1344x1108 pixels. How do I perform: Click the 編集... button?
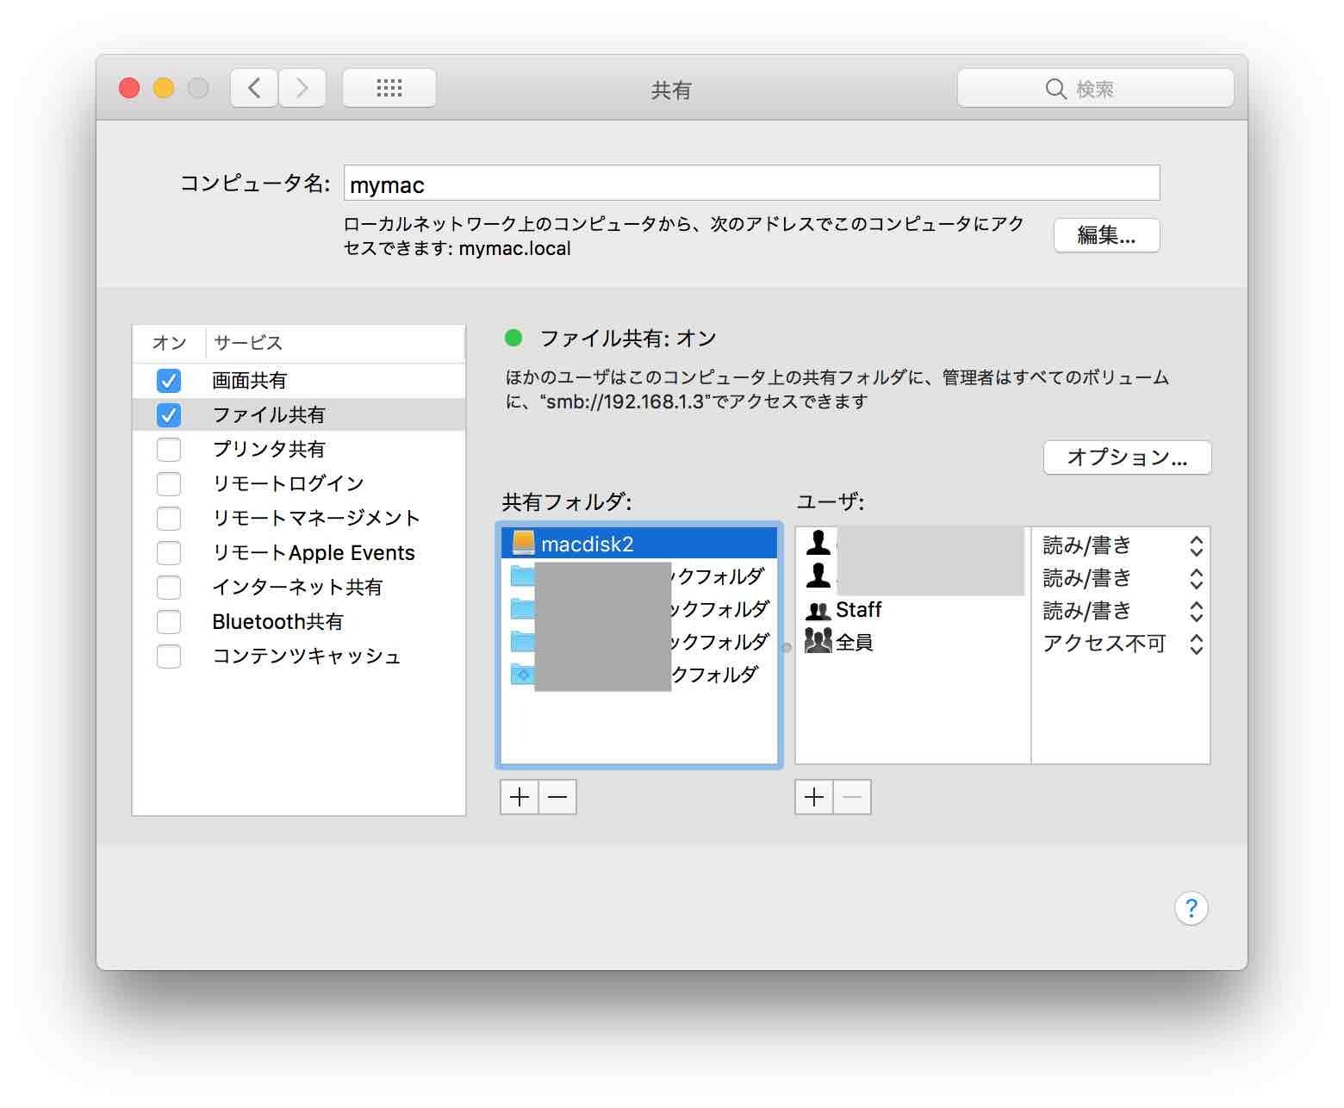(x=1106, y=235)
